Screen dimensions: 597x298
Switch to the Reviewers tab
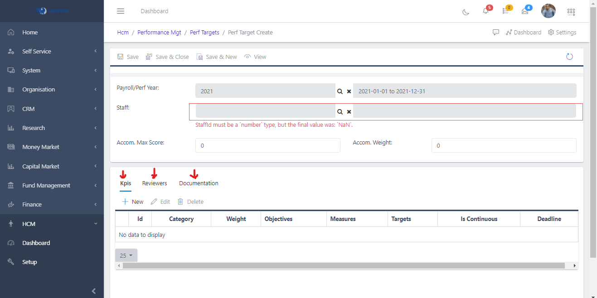[x=154, y=183]
